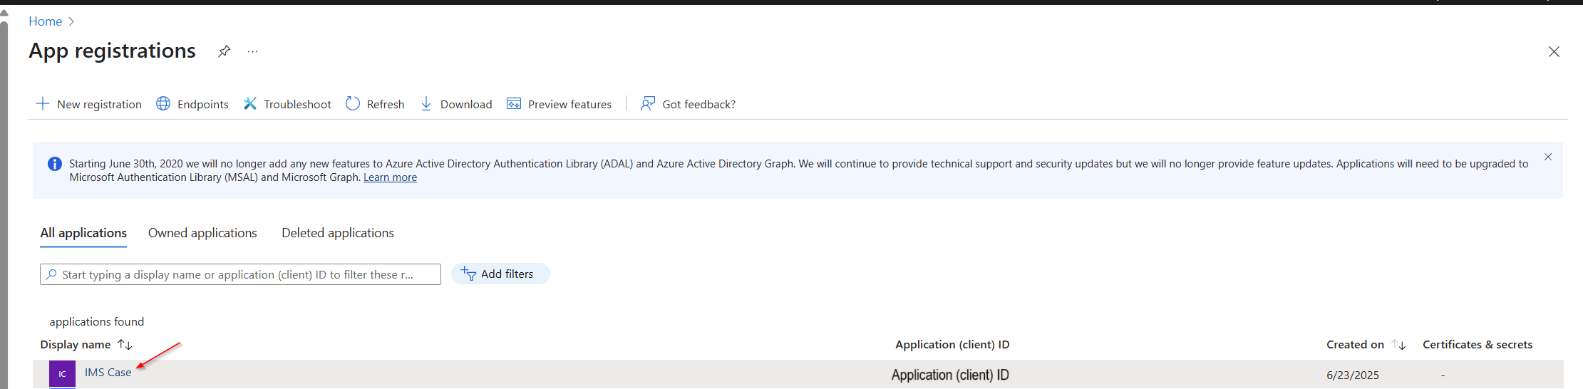Viewport: 1583px width, 389px height.
Task: Focus the display name filter search box
Action: pos(240,274)
